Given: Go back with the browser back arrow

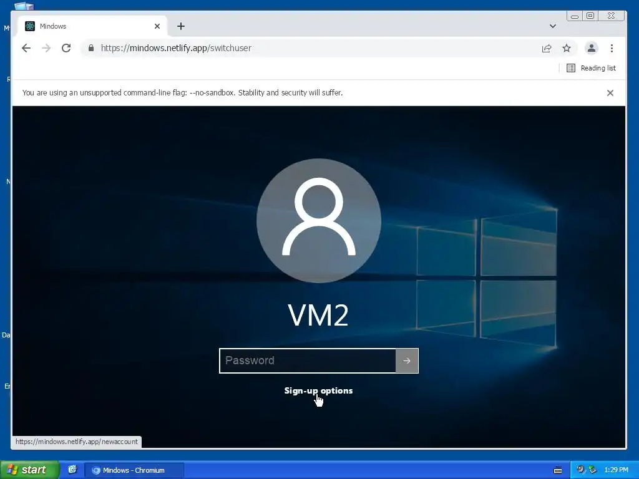Looking at the screenshot, I should click(x=26, y=48).
